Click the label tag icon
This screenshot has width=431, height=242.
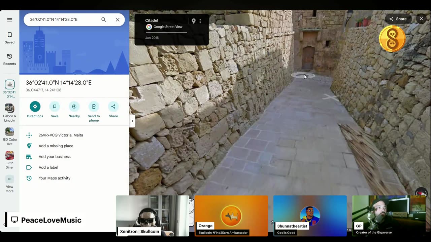coord(29,167)
